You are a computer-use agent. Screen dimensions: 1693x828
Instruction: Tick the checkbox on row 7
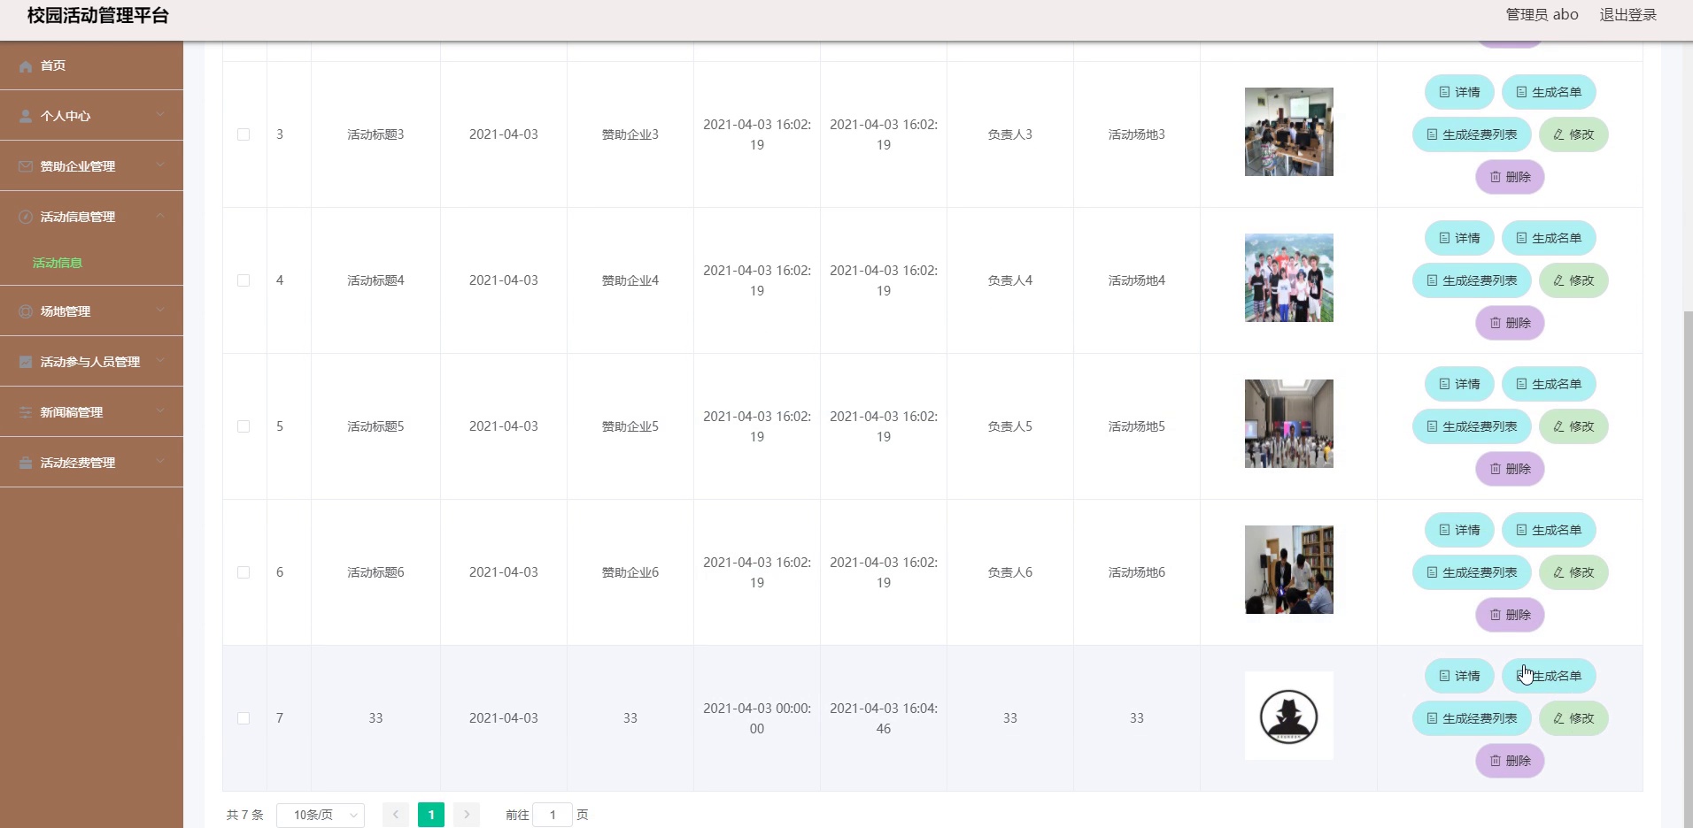(x=244, y=718)
